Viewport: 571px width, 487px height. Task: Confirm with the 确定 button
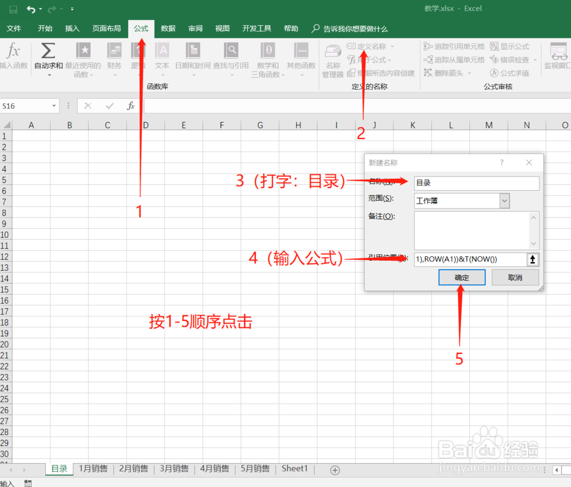462,277
